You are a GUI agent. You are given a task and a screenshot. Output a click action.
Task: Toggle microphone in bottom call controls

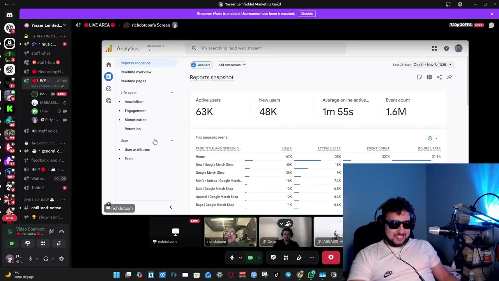click(x=232, y=258)
